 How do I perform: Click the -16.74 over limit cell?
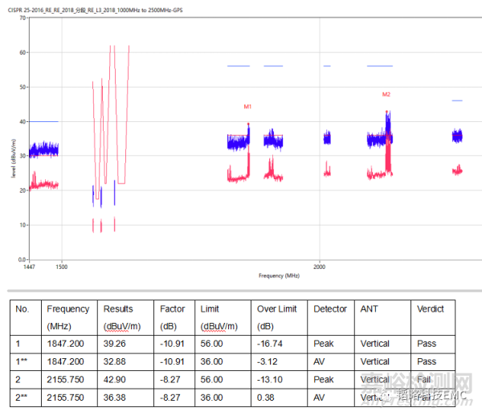pos(271,344)
